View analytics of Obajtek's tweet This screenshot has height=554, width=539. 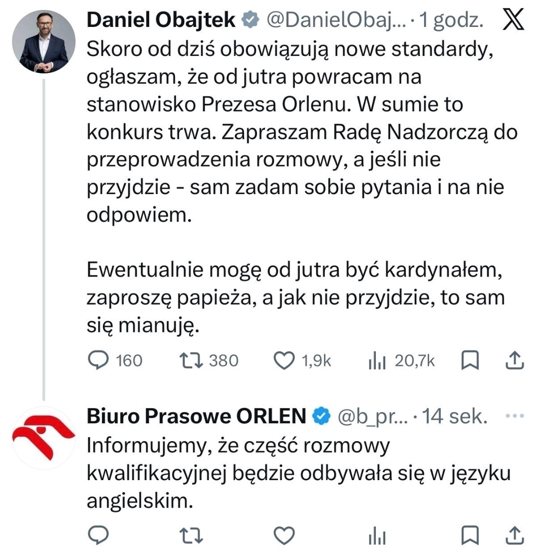[378, 360]
